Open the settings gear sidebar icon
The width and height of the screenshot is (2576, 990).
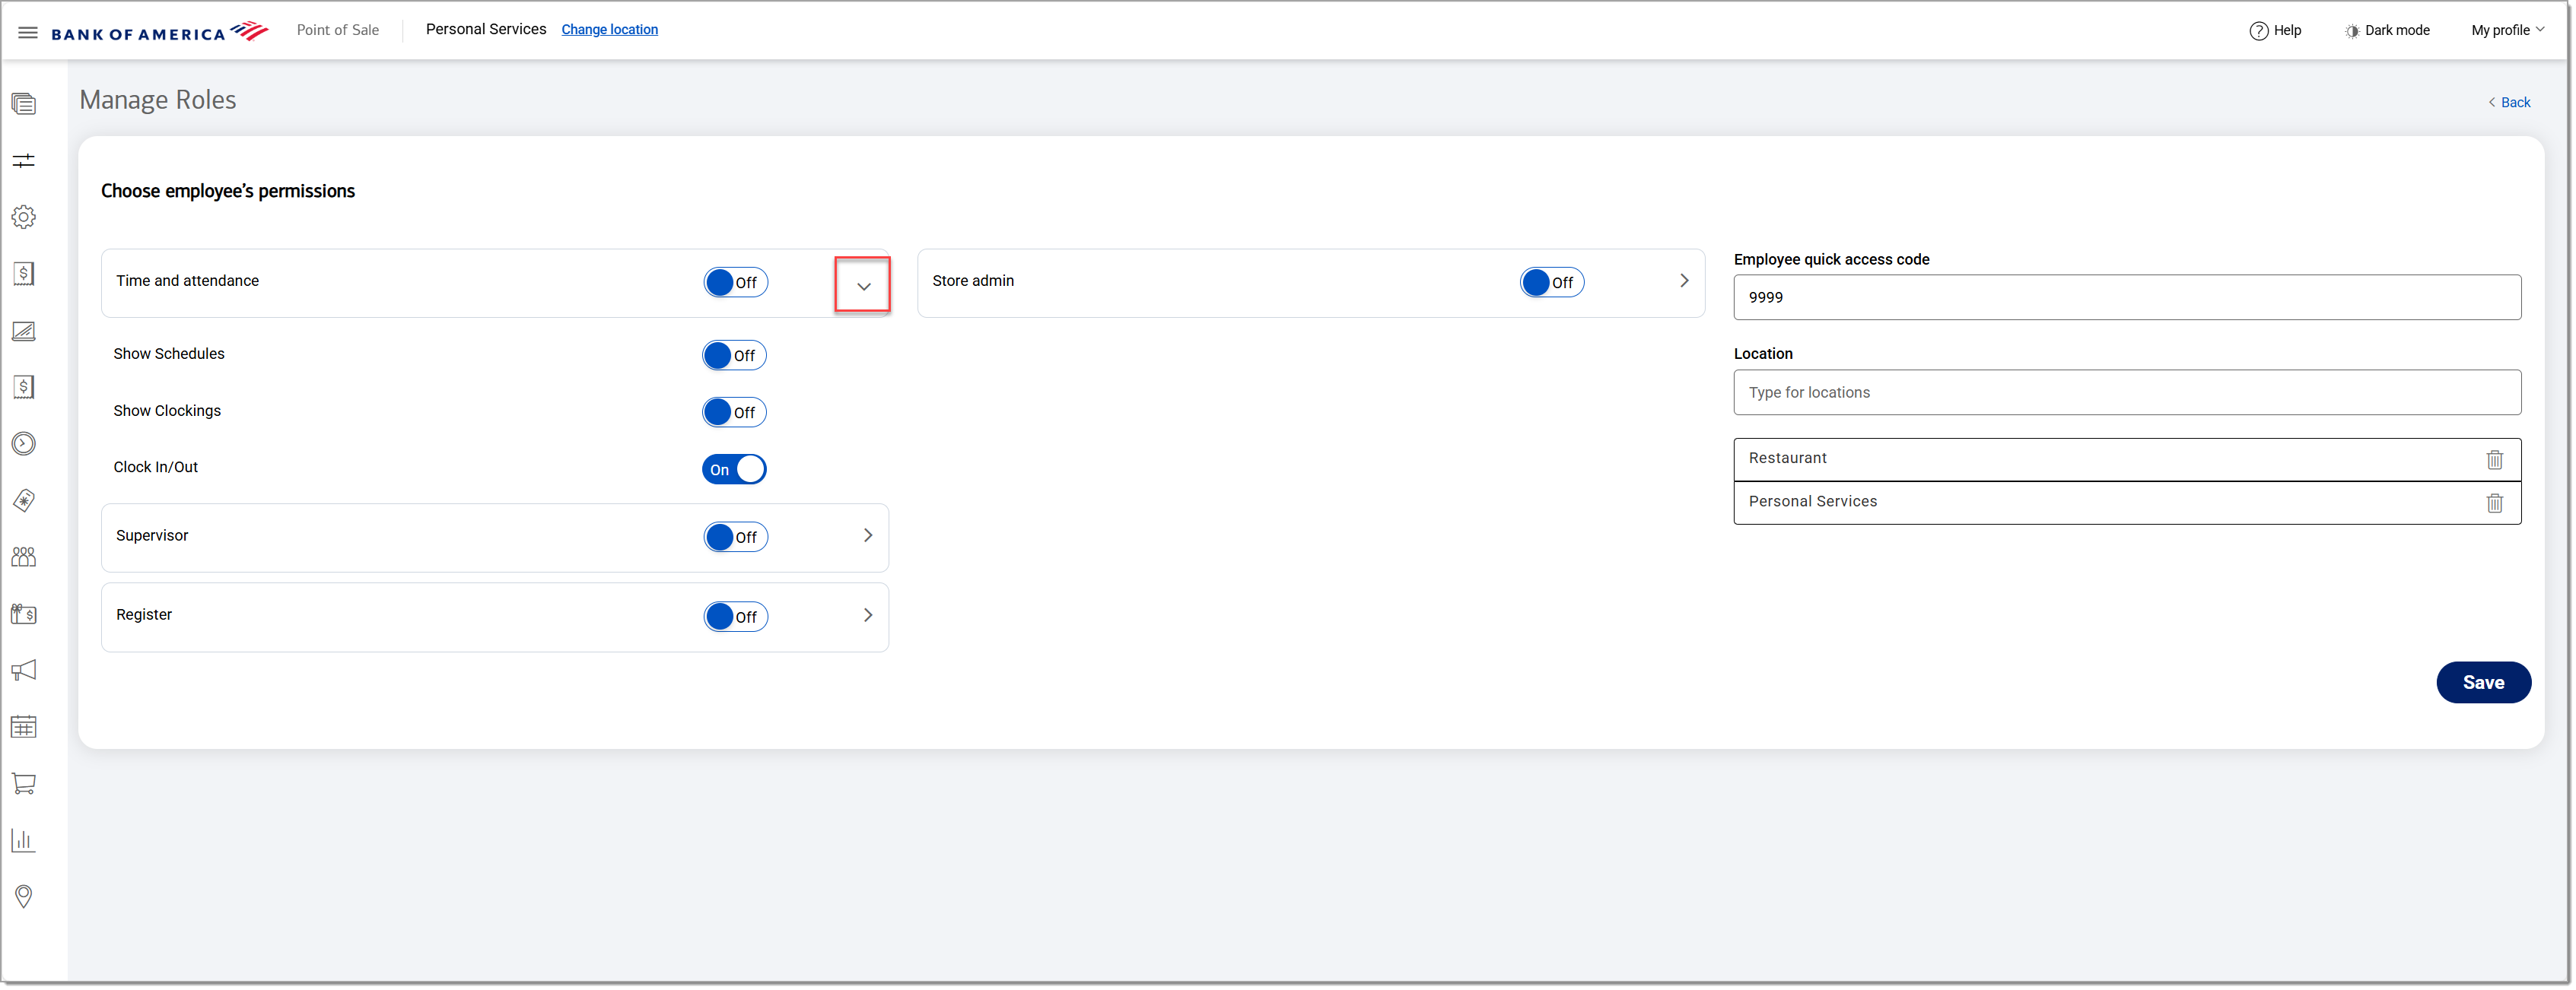click(24, 217)
